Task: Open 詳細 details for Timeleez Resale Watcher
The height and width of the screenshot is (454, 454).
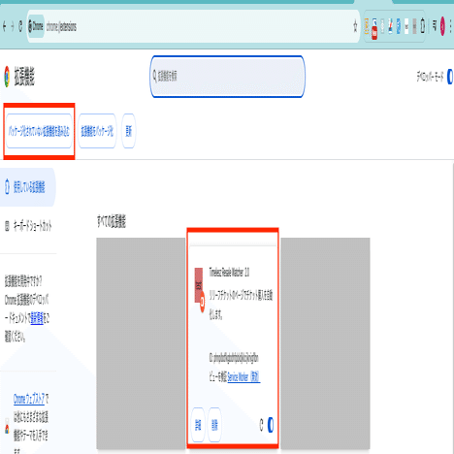Action: (198, 425)
